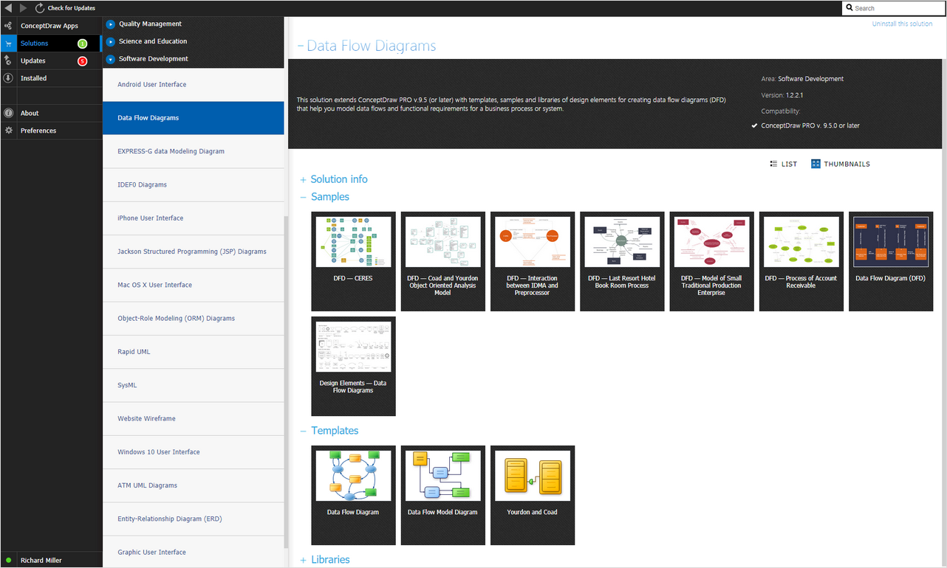This screenshot has width=947, height=568.
Task: Select Android User Interface solution
Action: point(193,85)
